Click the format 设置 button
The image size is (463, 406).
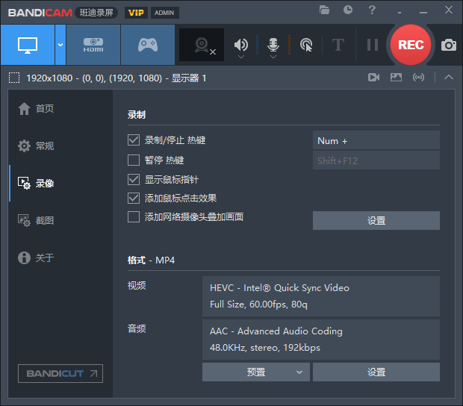pyautogui.click(x=376, y=372)
